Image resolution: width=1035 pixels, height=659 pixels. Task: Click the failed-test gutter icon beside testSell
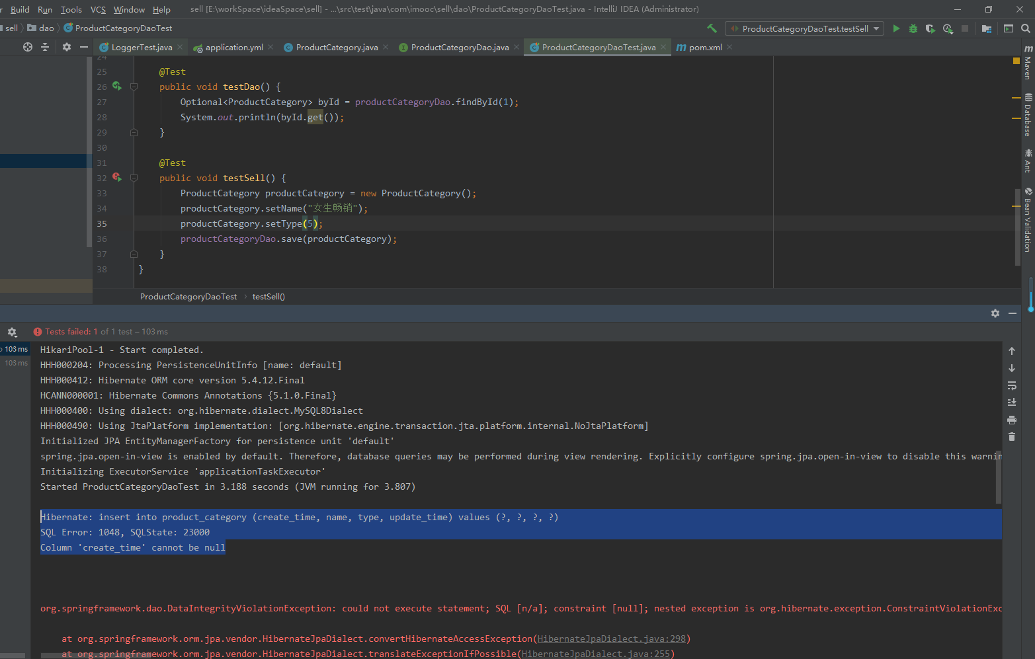click(117, 177)
